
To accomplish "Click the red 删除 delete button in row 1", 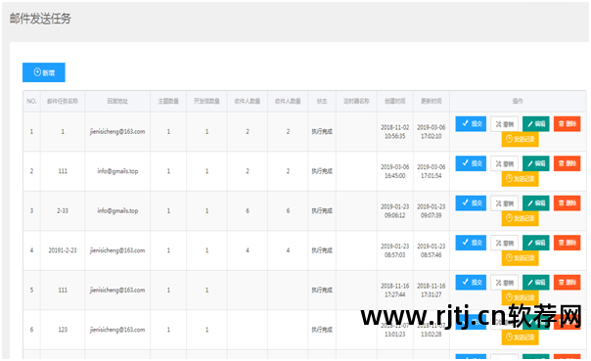I will [x=567, y=123].
